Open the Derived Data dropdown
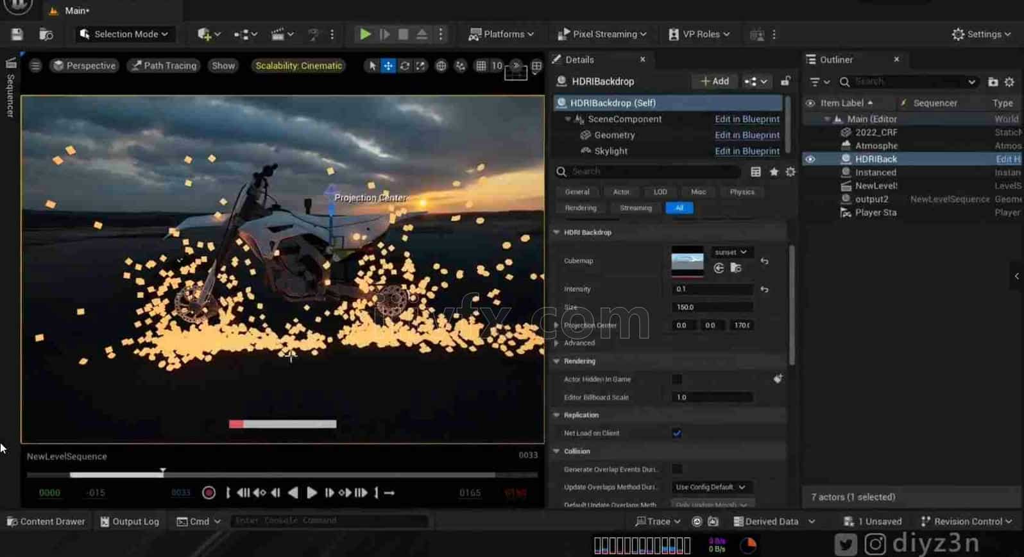 click(x=774, y=522)
